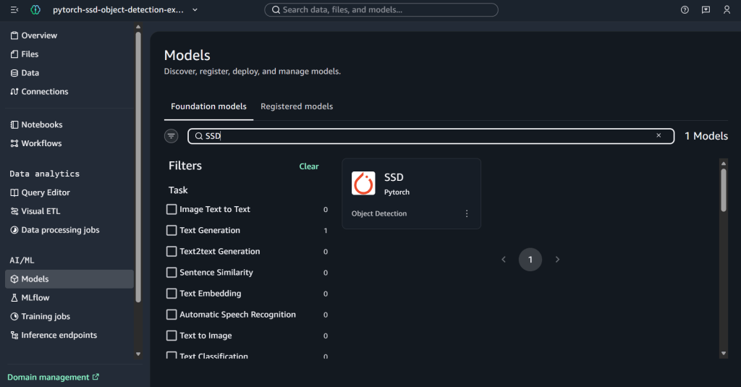The height and width of the screenshot is (387, 741).
Task: Open the SSD model card options menu
Action: 467,214
